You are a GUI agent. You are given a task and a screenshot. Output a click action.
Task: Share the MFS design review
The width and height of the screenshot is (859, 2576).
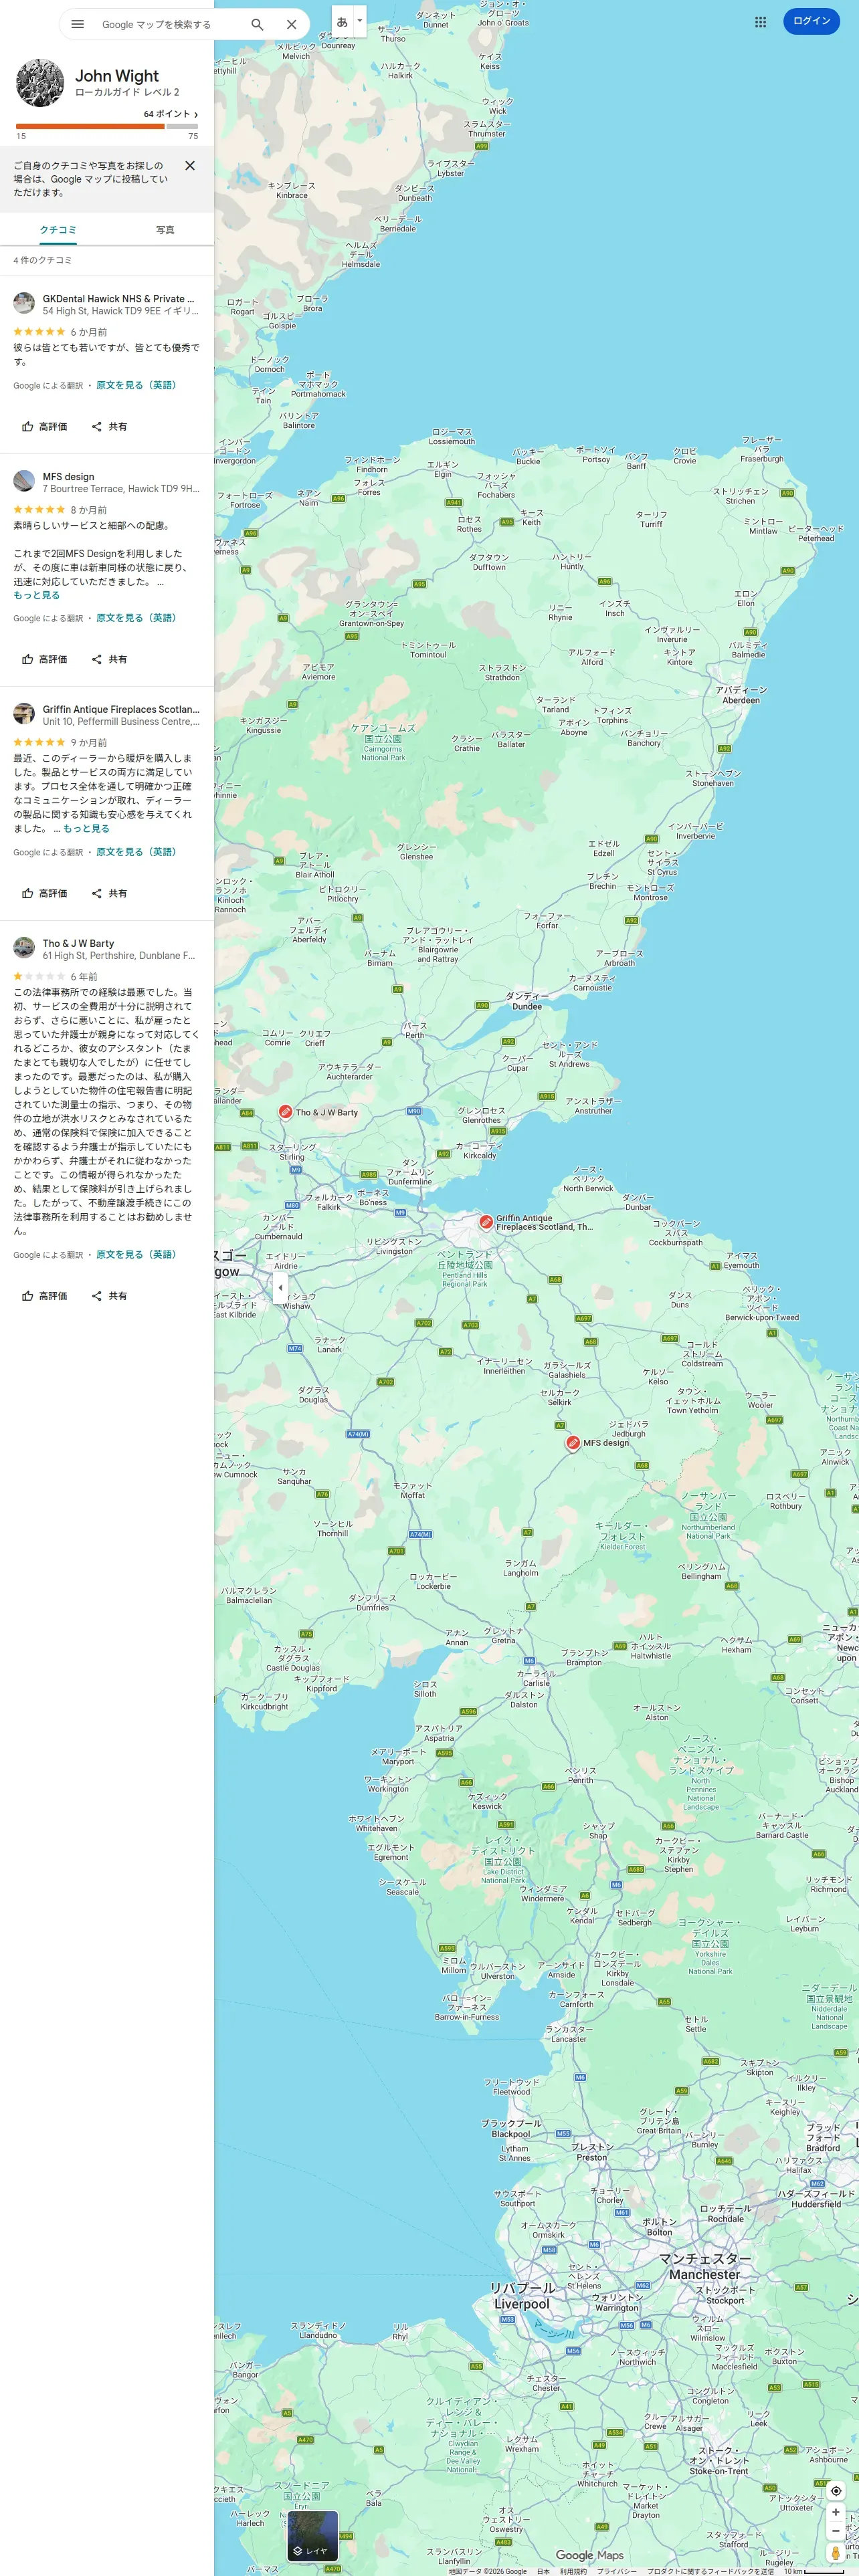point(109,660)
